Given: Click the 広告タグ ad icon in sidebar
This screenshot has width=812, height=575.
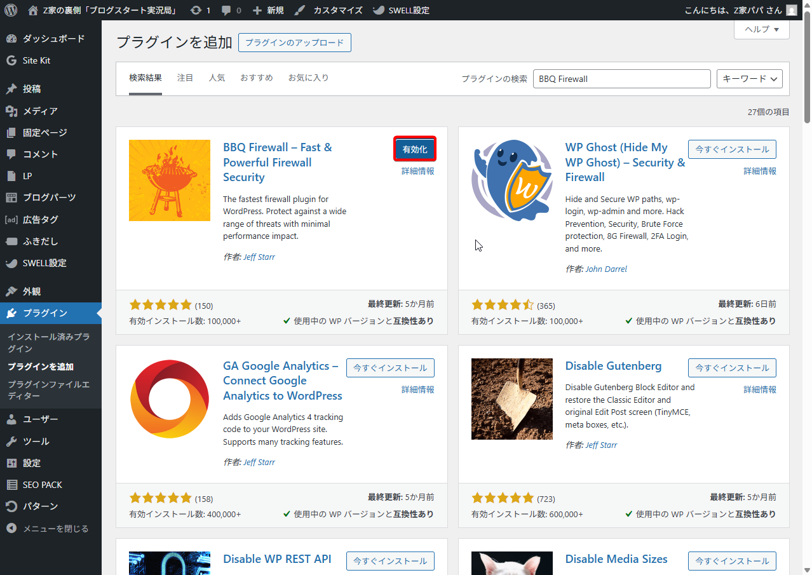Looking at the screenshot, I should click(x=11, y=220).
